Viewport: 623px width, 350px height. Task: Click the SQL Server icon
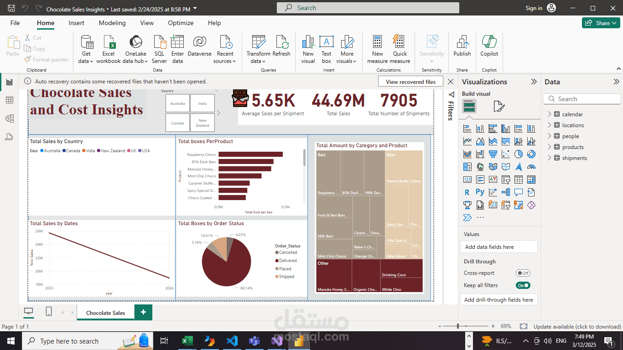[x=160, y=42]
